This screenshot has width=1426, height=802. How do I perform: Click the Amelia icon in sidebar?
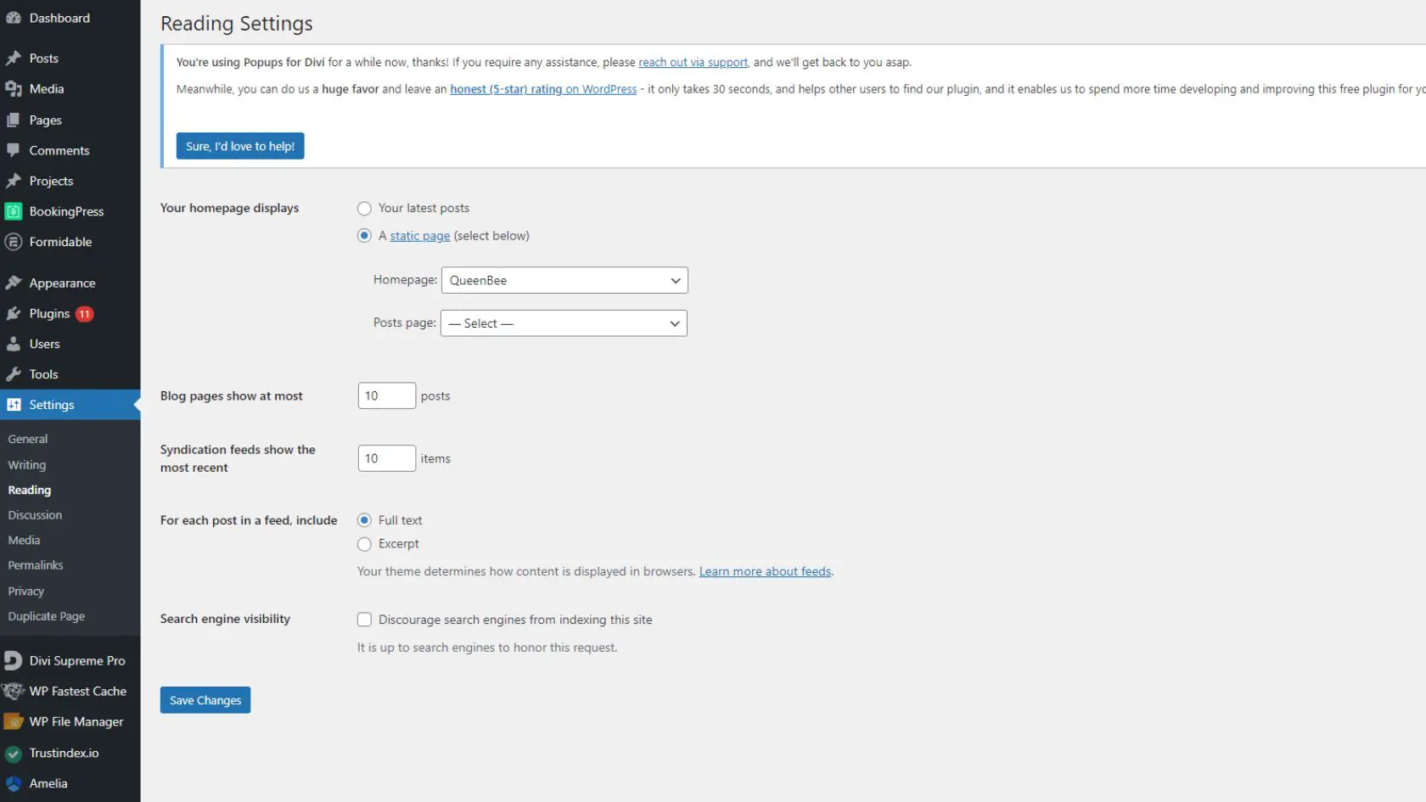pos(14,783)
